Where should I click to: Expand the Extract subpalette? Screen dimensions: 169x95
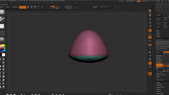[158, 37]
